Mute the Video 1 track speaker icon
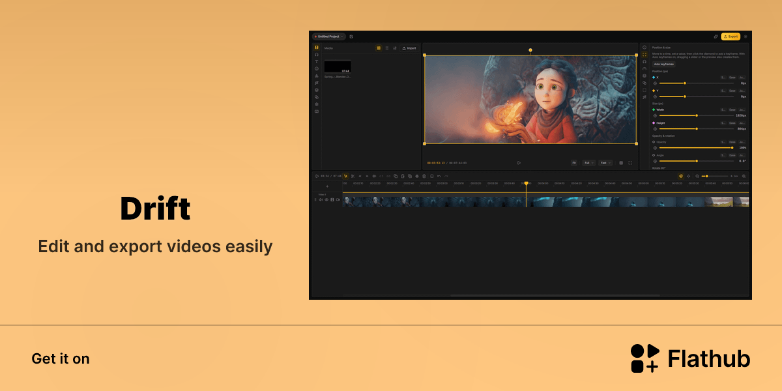Screen dimensions: 782x391 pos(321,199)
